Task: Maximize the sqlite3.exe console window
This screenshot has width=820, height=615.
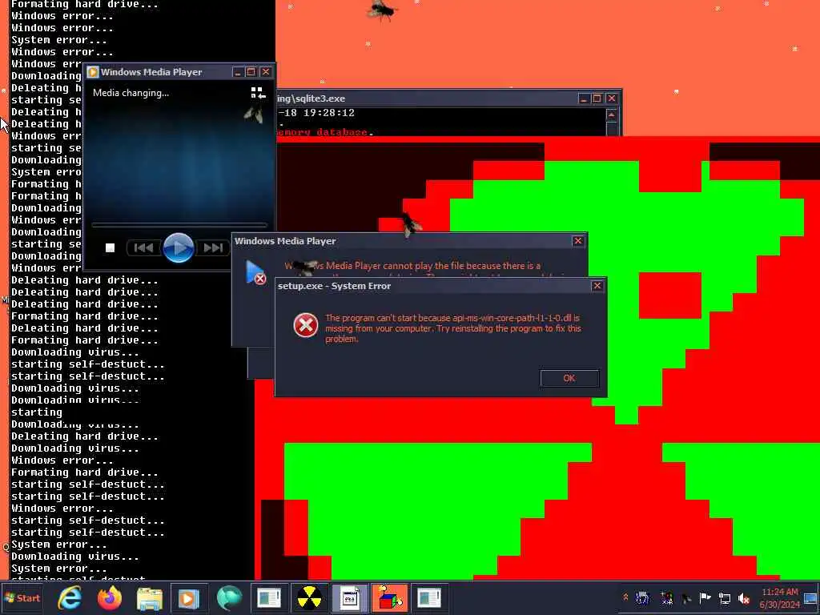Action: click(x=597, y=98)
